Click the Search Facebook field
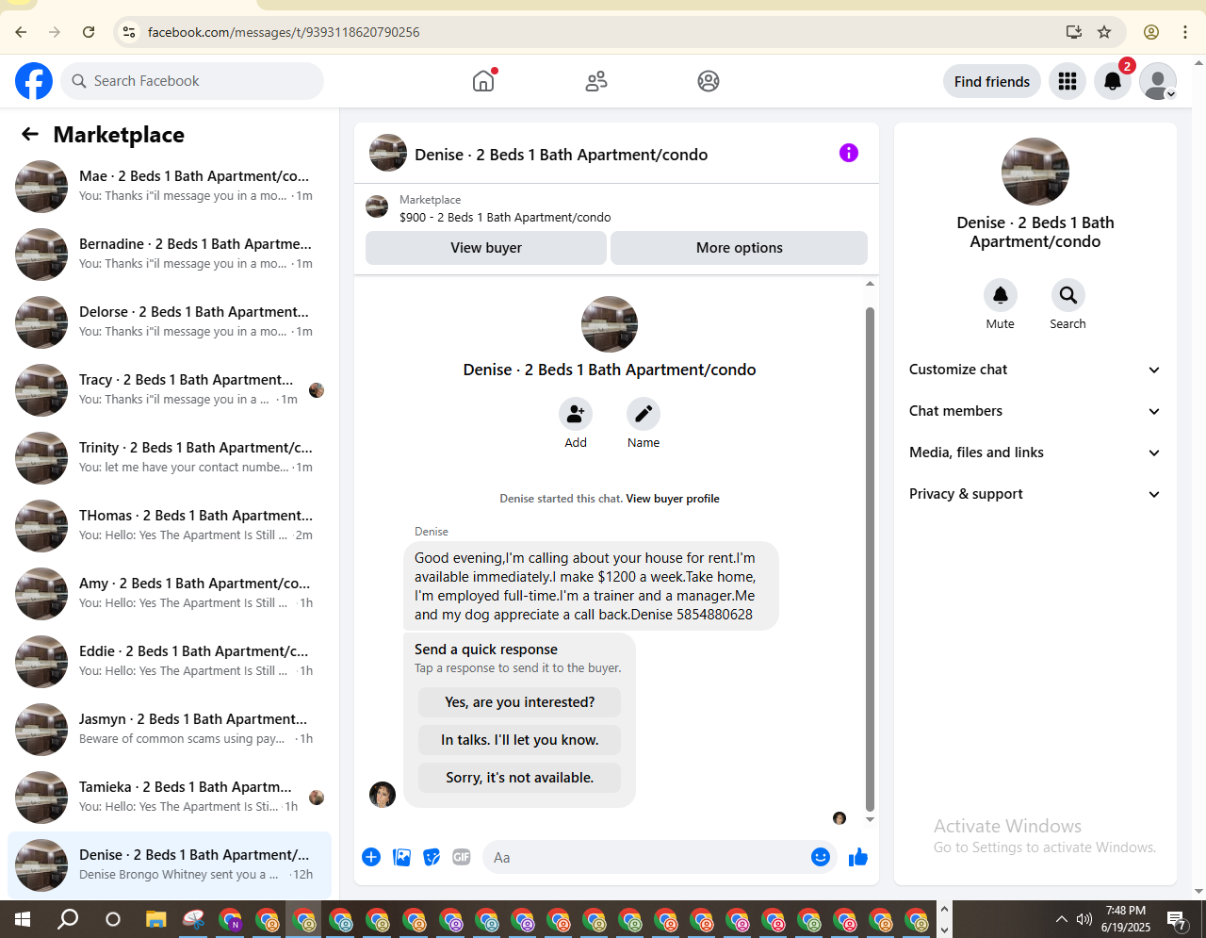1206x938 pixels. click(192, 81)
